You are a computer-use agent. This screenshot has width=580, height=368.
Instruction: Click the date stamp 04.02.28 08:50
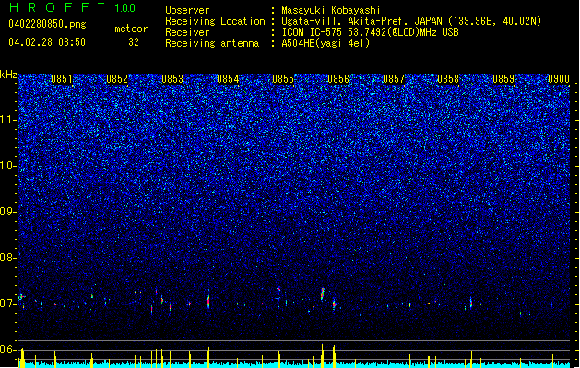[47, 42]
